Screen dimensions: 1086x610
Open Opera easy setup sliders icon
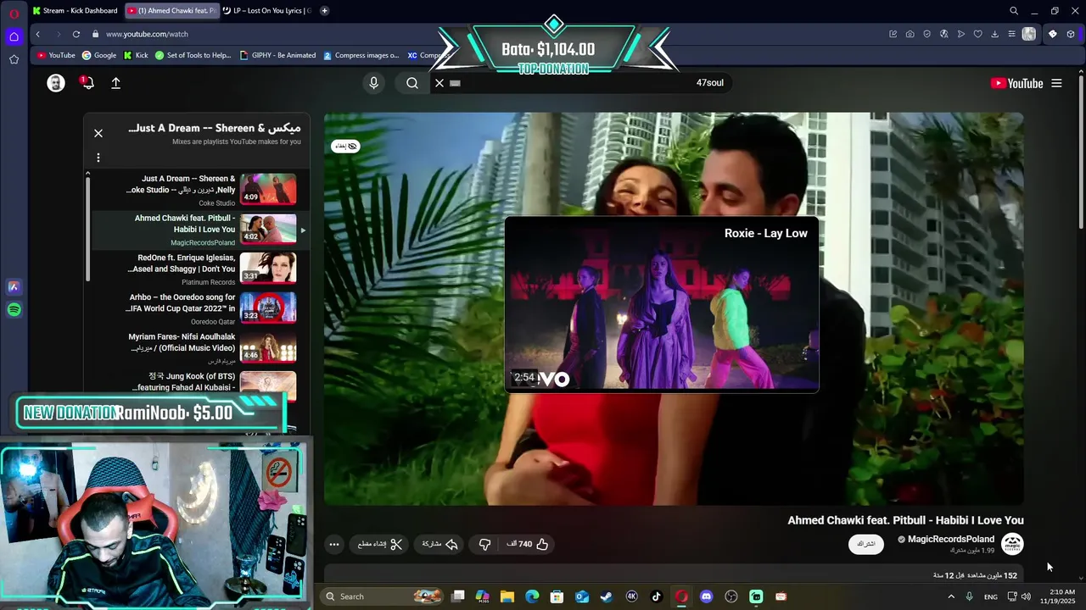point(1011,34)
